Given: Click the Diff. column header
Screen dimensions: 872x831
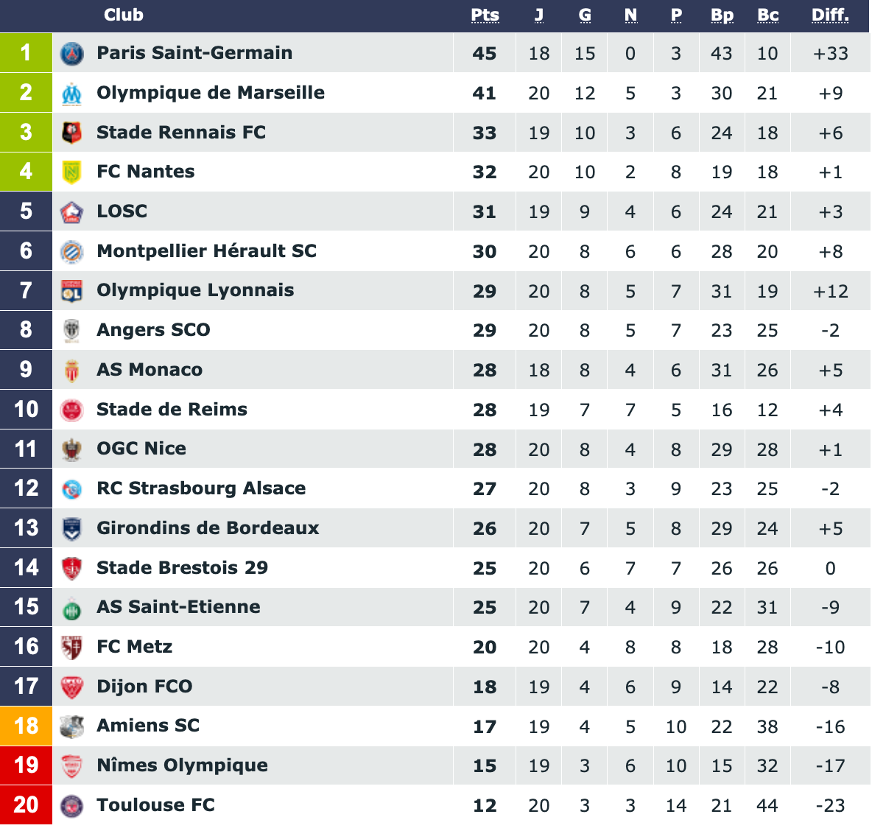Looking at the screenshot, I should tap(830, 15).
